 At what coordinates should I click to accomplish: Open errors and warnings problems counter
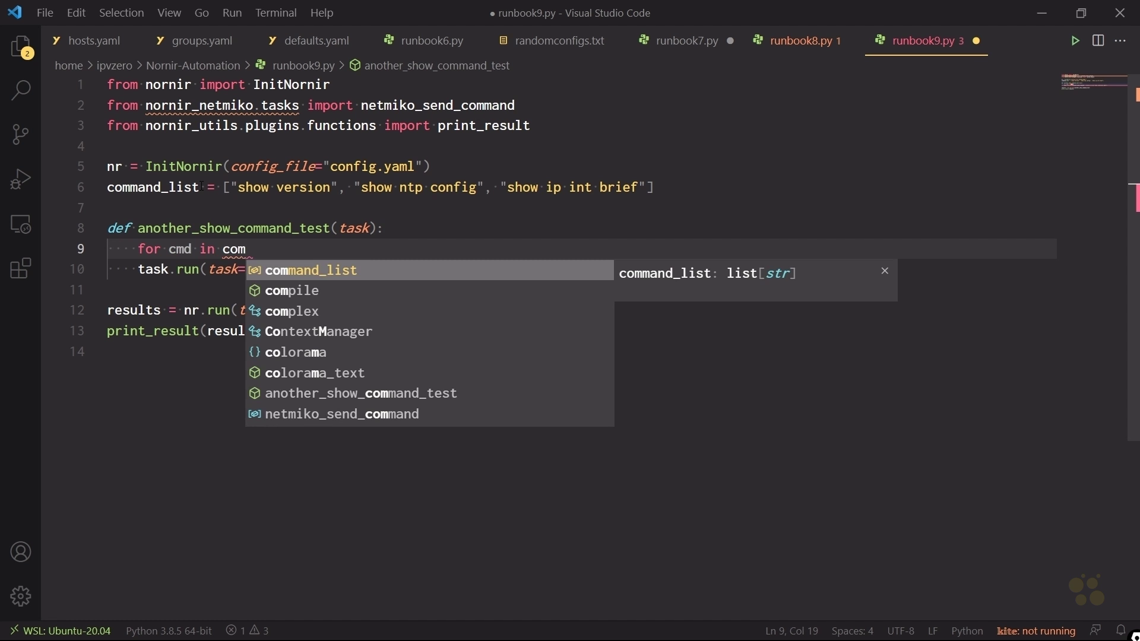(x=248, y=631)
